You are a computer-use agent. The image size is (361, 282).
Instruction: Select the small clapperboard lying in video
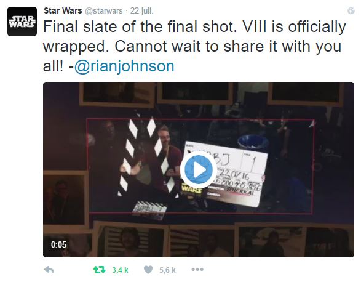149,209
